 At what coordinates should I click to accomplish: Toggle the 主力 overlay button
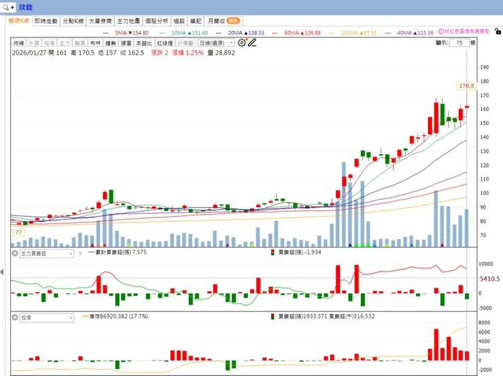click(65, 43)
